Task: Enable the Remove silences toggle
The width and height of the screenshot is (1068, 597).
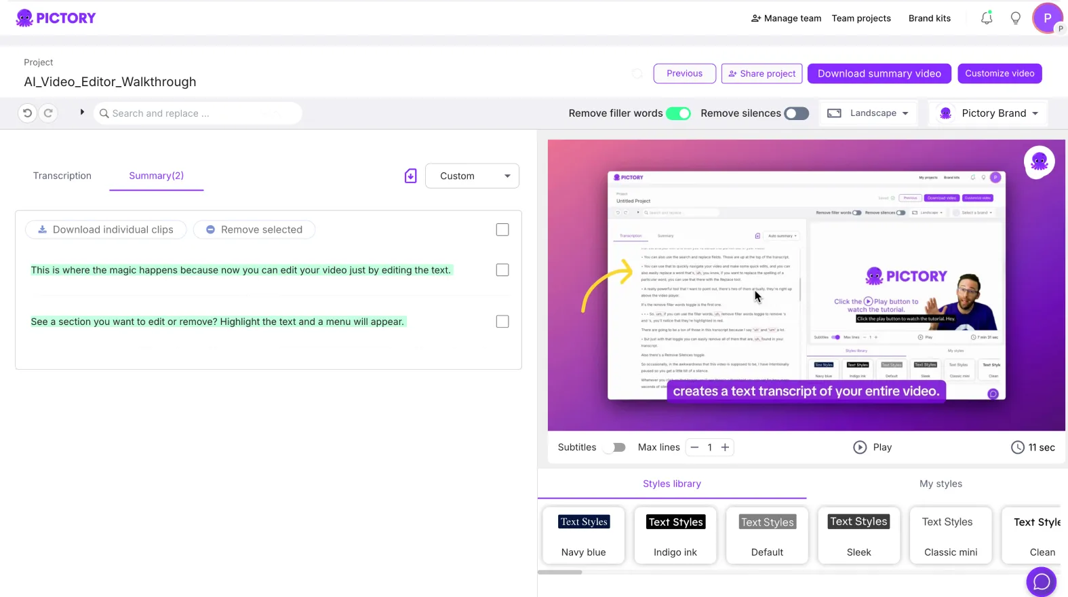Action: [x=796, y=113]
